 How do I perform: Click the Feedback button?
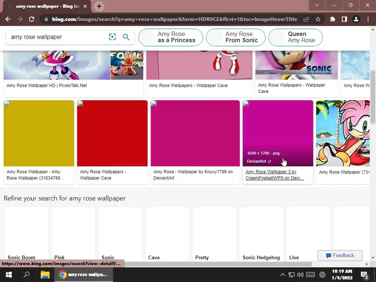pos(340,256)
